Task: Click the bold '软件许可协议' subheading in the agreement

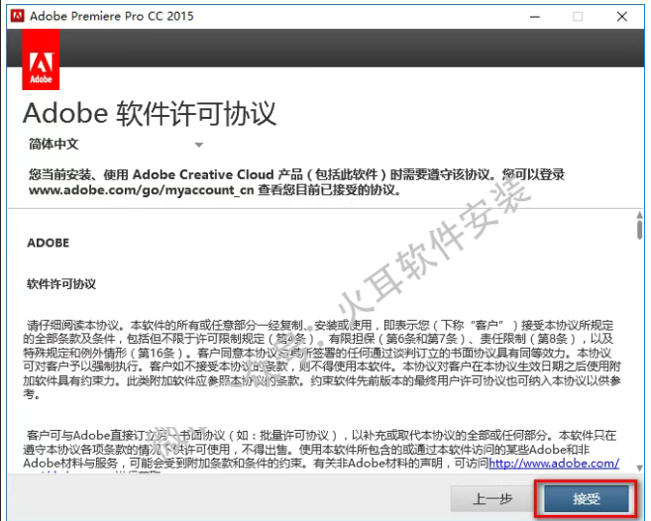Action: click(x=61, y=283)
